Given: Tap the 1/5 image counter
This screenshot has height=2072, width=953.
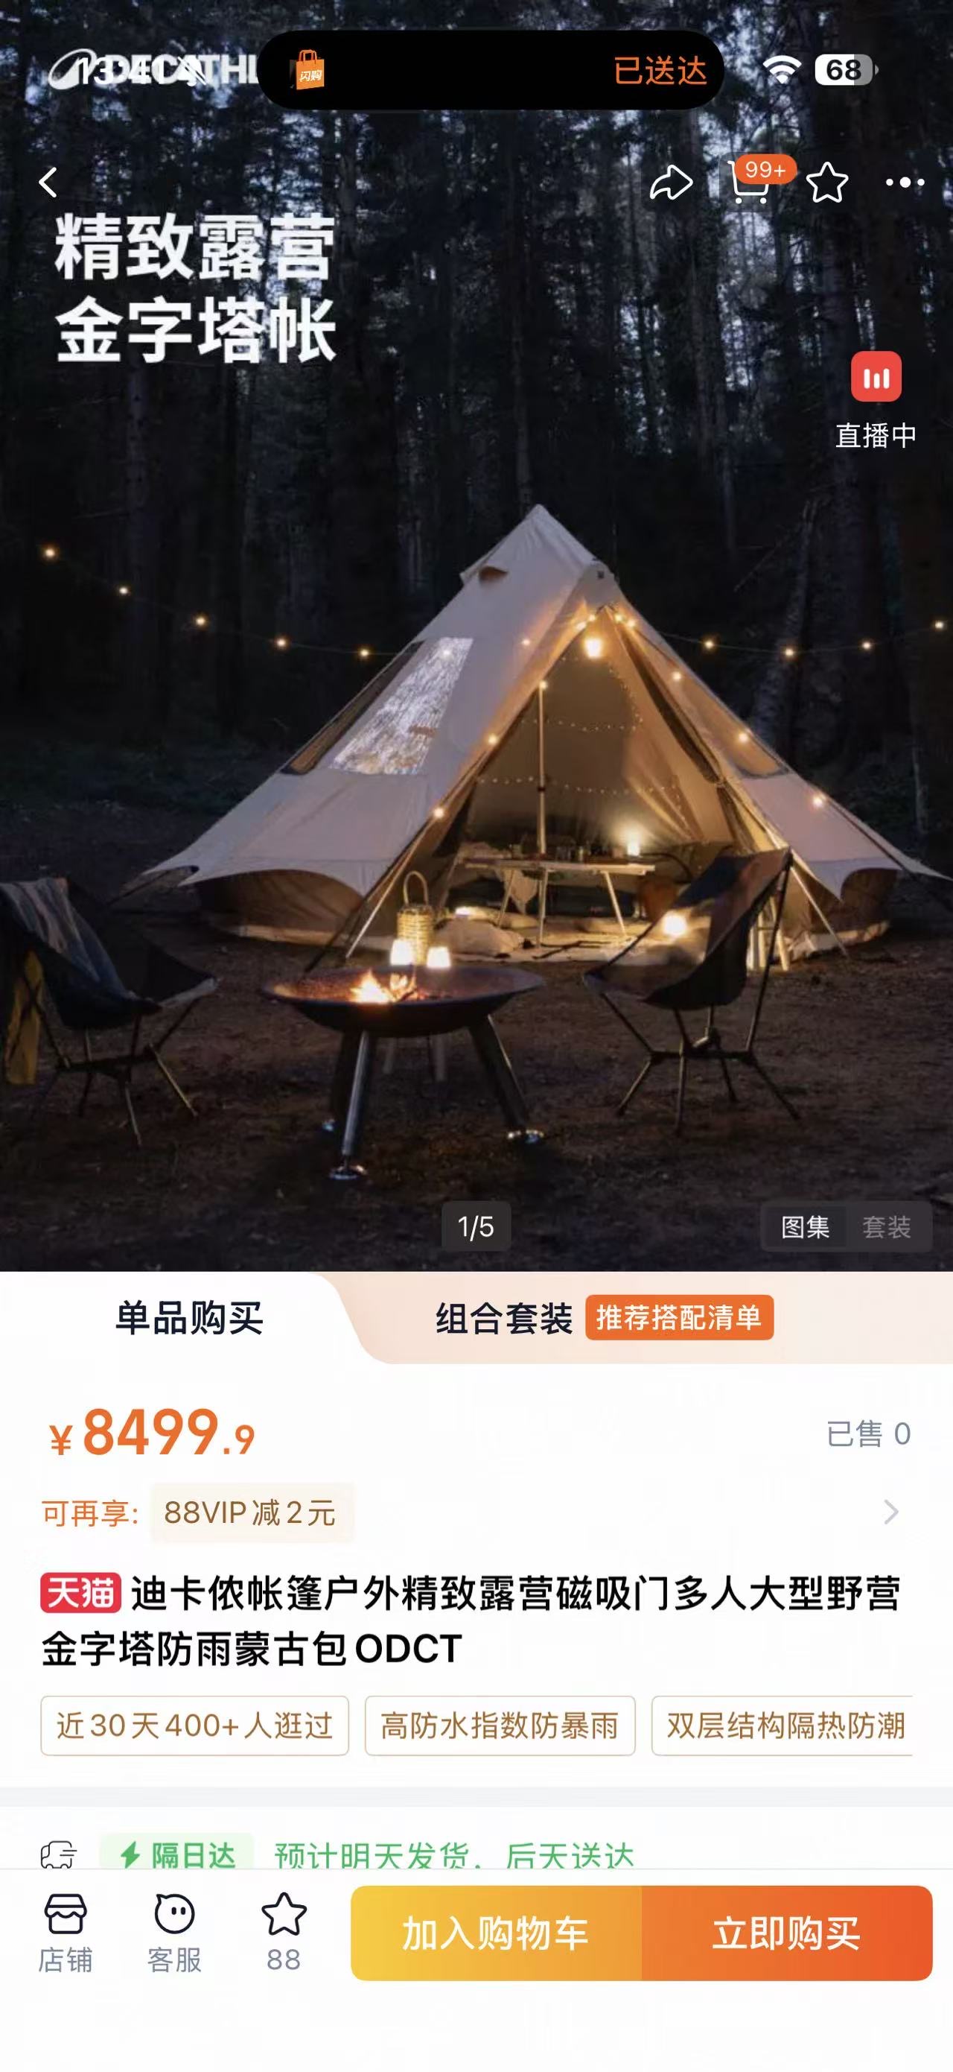Looking at the screenshot, I should 476,1226.
